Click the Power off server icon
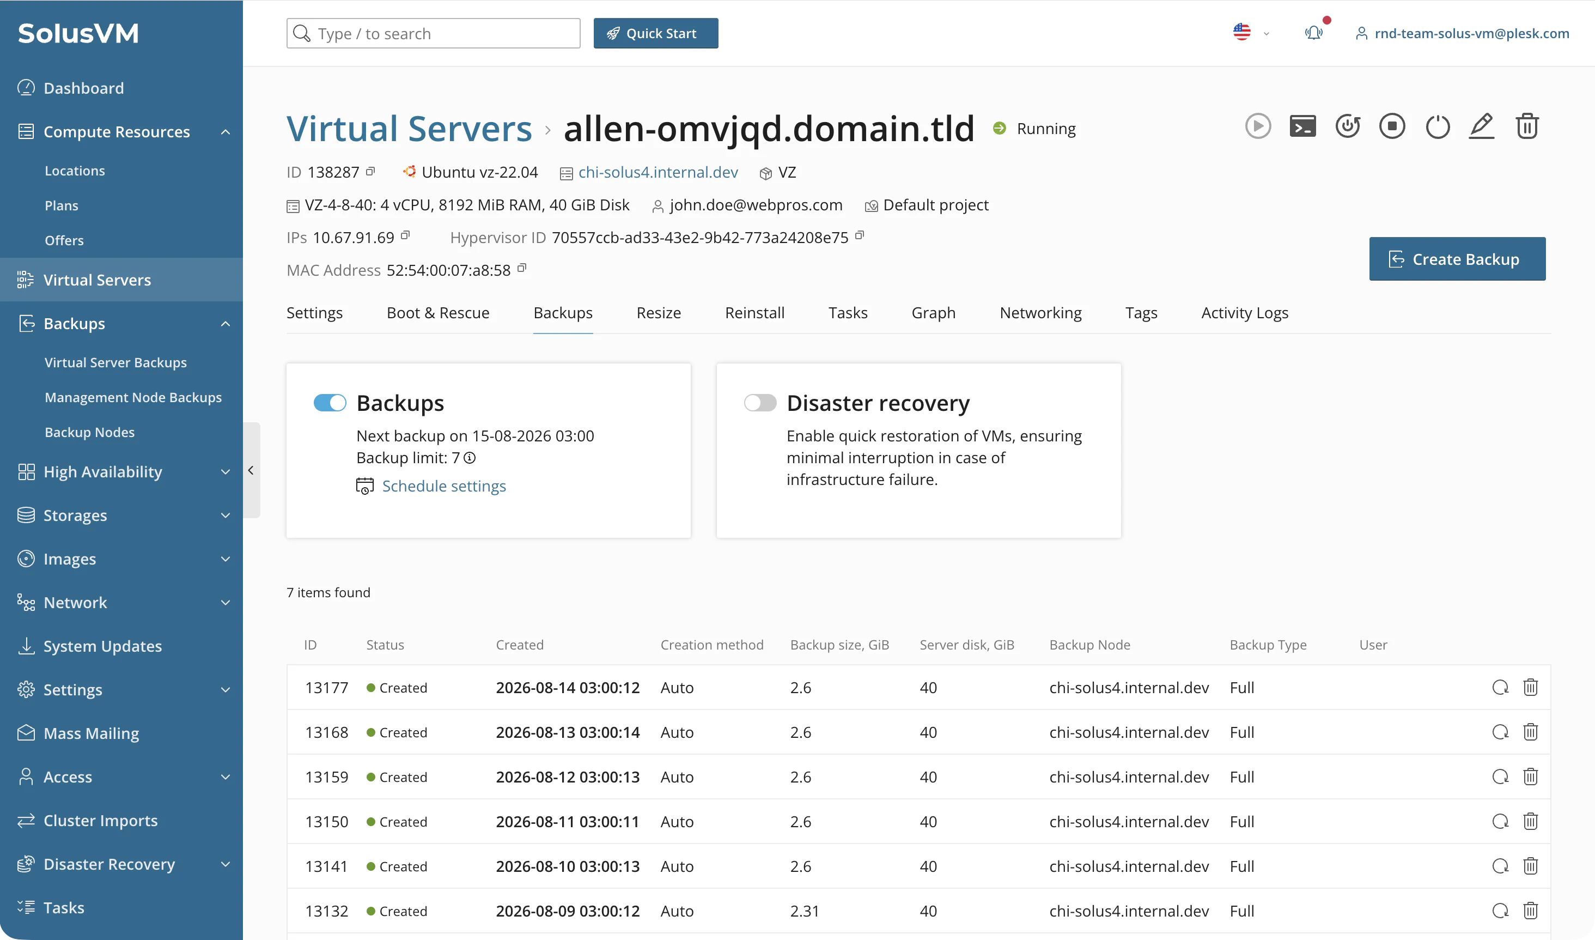This screenshot has height=940, width=1595. (x=1438, y=126)
